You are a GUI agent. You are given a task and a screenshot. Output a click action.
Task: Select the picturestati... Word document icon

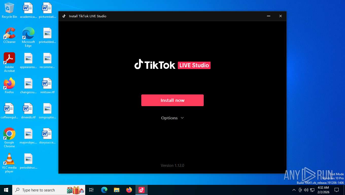(x=47, y=10)
